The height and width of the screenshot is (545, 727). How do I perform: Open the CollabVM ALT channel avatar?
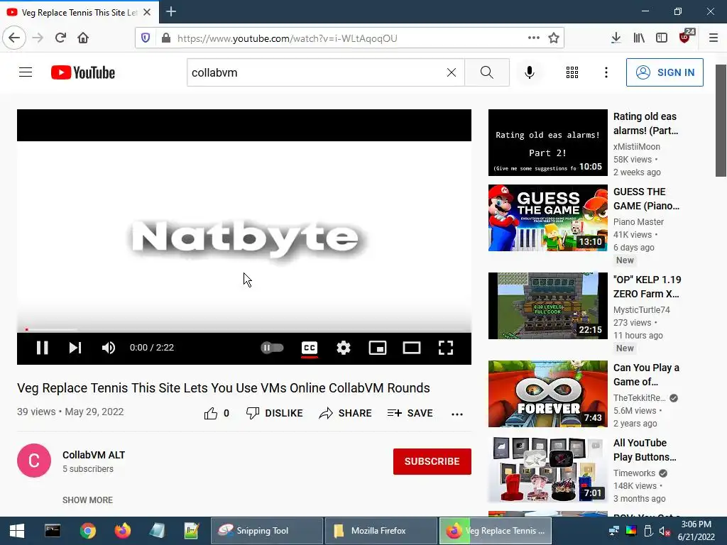[x=34, y=461]
